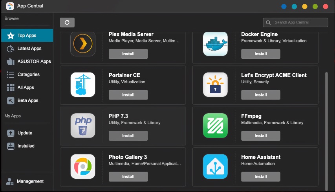This screenshot has width=335, height=192.
Task: Refresh the app list
Action: point(67,22)
